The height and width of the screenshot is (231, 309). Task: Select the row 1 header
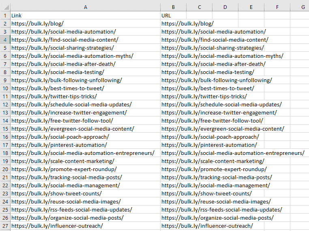point(5,15)
